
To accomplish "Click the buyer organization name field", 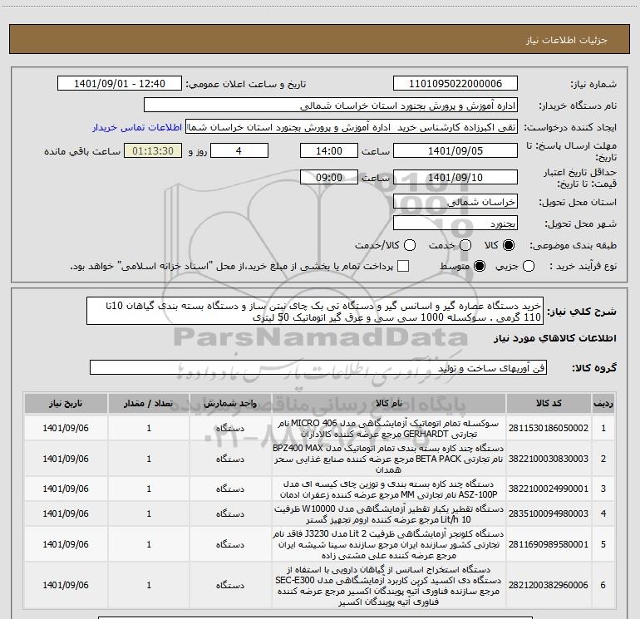I will pos(331,106).
